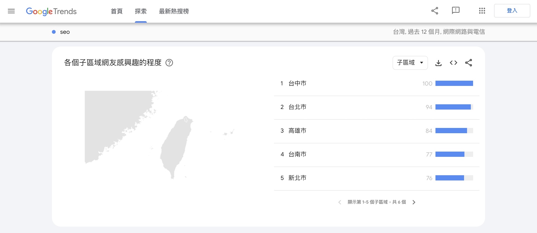The image size is (537, 233).
Task: Show help for subregion interest title
Action: tap(169, 63)
